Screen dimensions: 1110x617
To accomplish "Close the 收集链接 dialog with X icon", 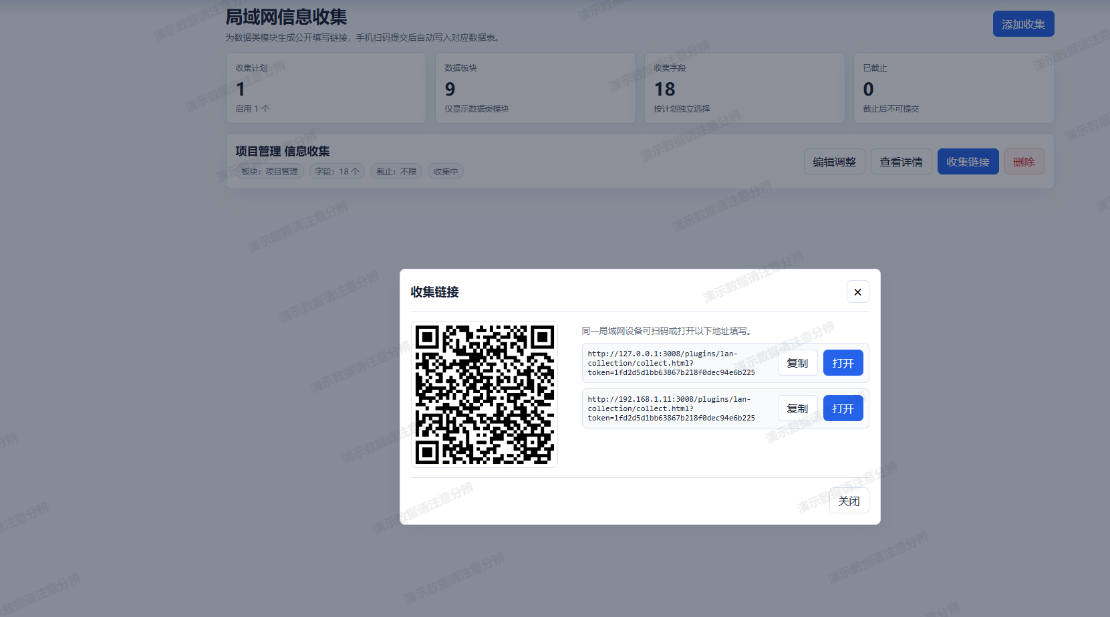I will (857, 292).
